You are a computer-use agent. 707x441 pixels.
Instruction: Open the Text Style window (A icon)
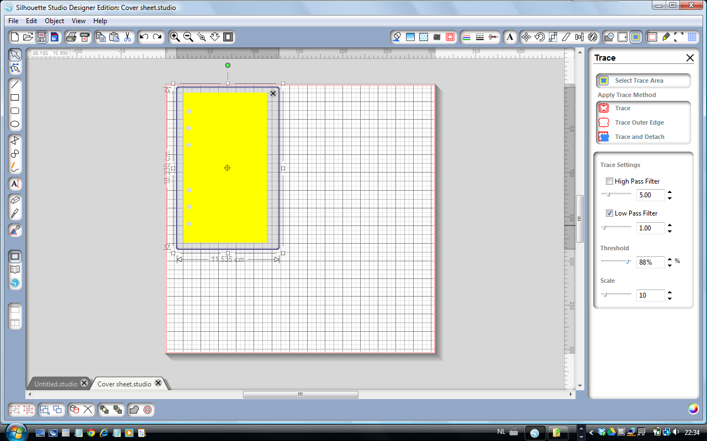tap(510, 37)
